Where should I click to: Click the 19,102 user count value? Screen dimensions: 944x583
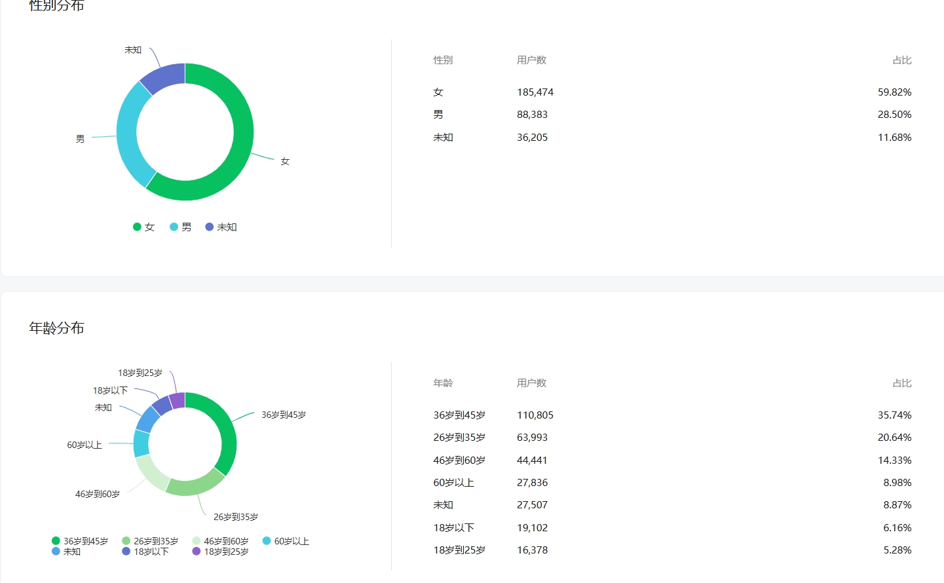[x=532, y=528]
